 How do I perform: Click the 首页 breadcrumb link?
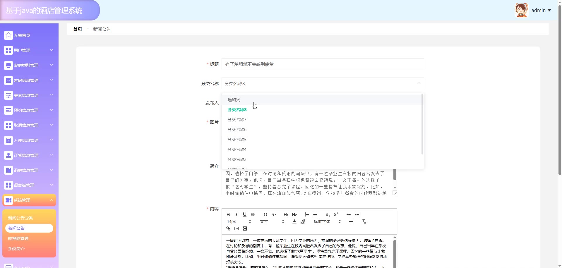(x=78, y=29)
